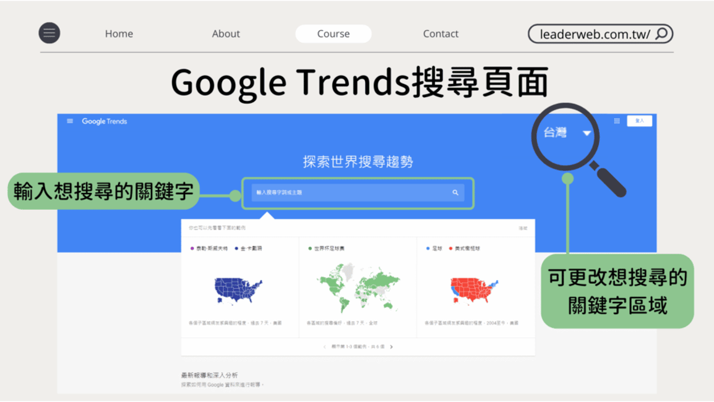Open the Google apps grid icon

(x=617, y=121)
